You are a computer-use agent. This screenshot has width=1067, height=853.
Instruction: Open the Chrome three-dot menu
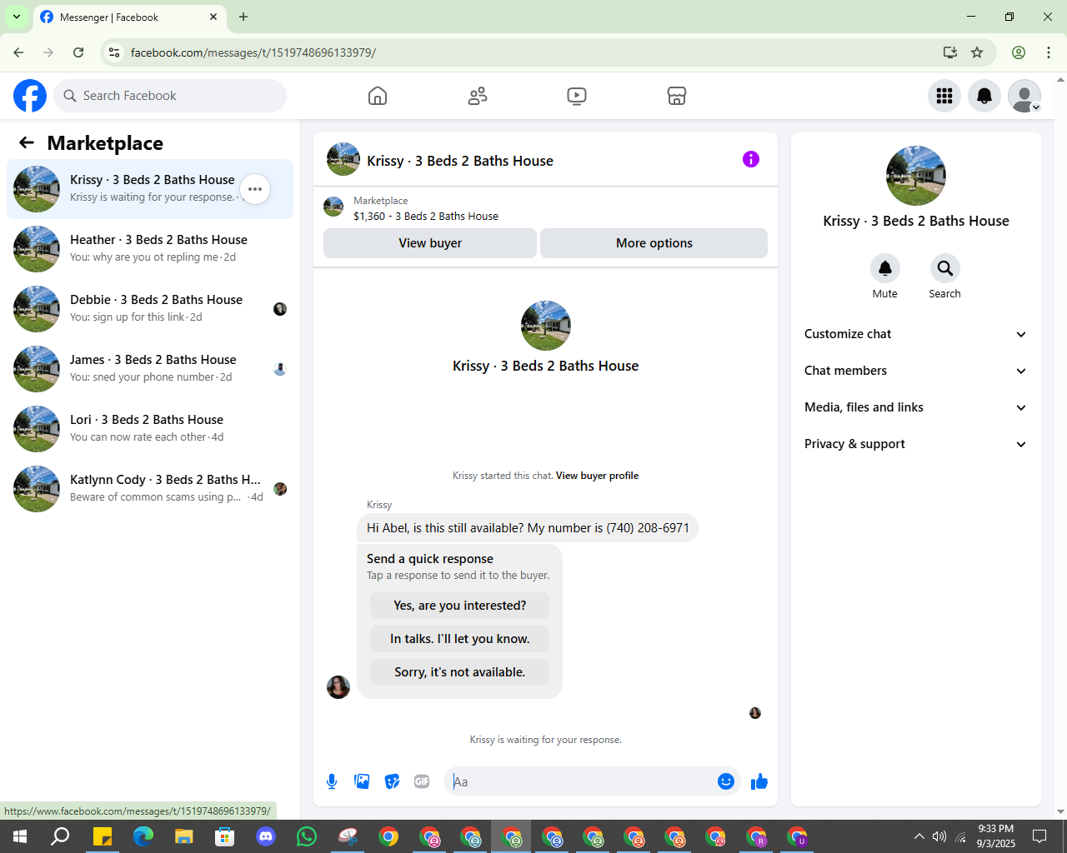(x=1049, y=52)
